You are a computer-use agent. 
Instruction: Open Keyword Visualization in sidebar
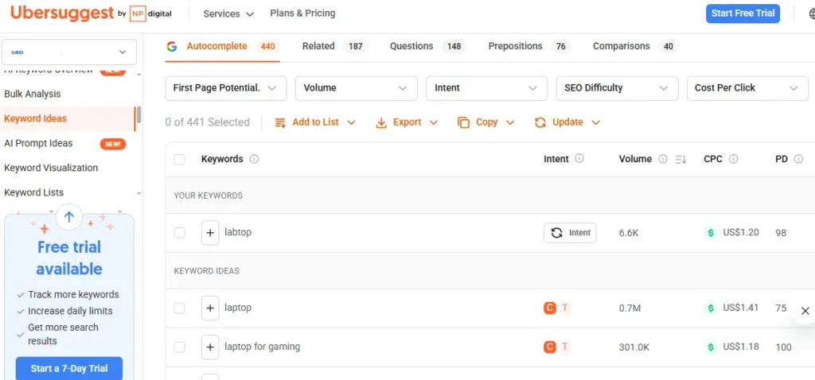pos(51,168)
